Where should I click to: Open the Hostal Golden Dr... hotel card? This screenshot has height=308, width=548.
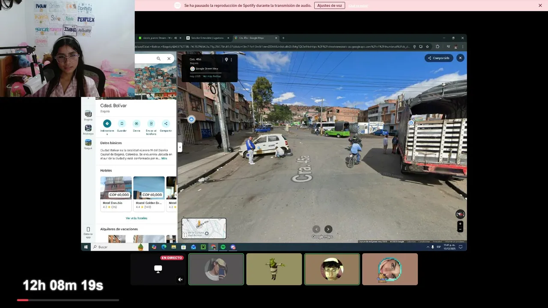pos(149,194)
